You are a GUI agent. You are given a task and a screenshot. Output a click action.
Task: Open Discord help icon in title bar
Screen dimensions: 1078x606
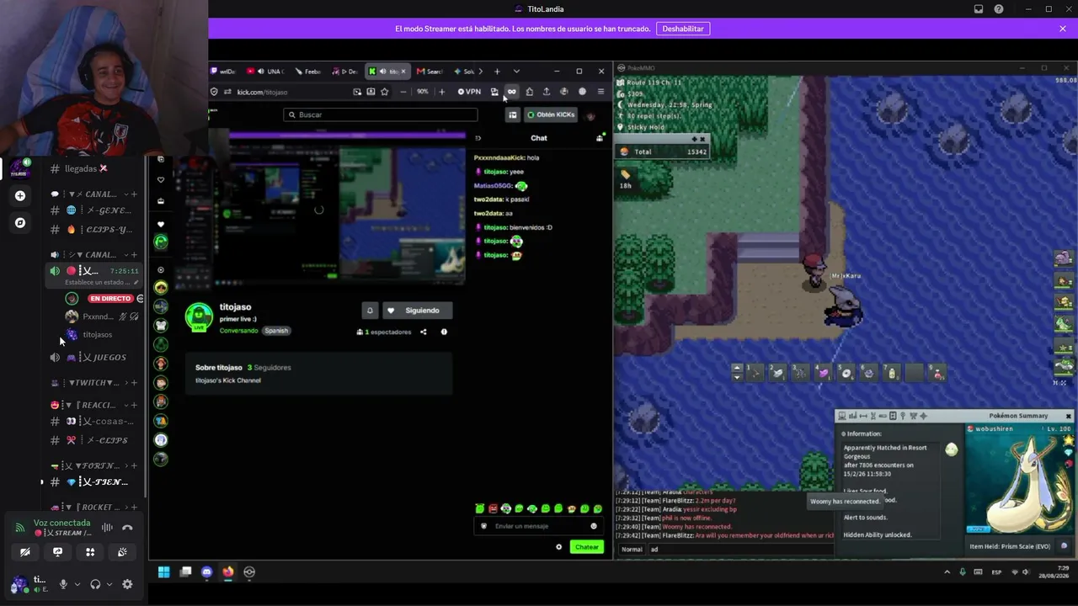tap(999, 9)
